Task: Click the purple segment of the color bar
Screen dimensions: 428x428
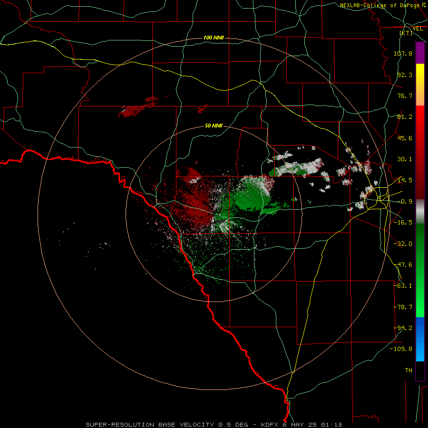Action: point(420,53)
